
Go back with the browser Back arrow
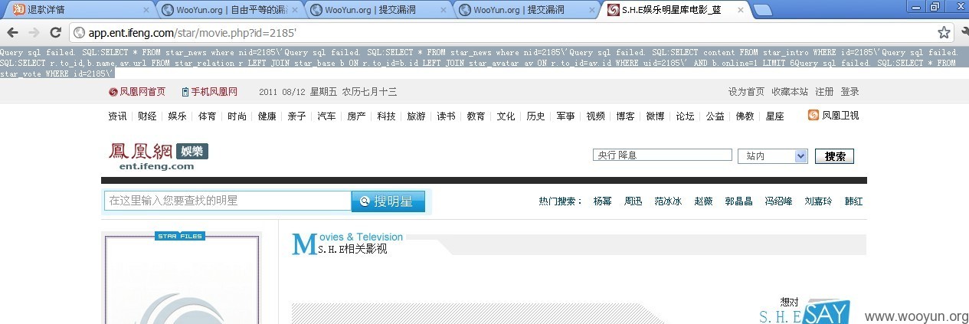[x=12, y=33]
